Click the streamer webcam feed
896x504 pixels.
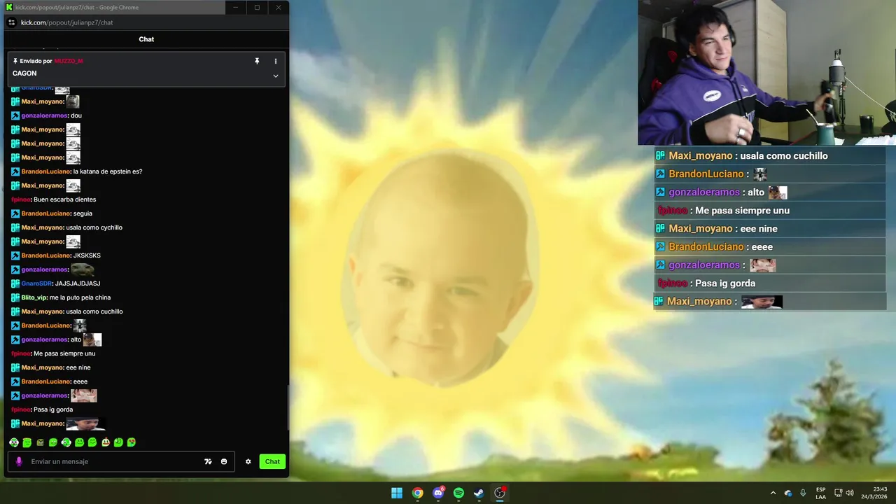[x=766, y=72]
